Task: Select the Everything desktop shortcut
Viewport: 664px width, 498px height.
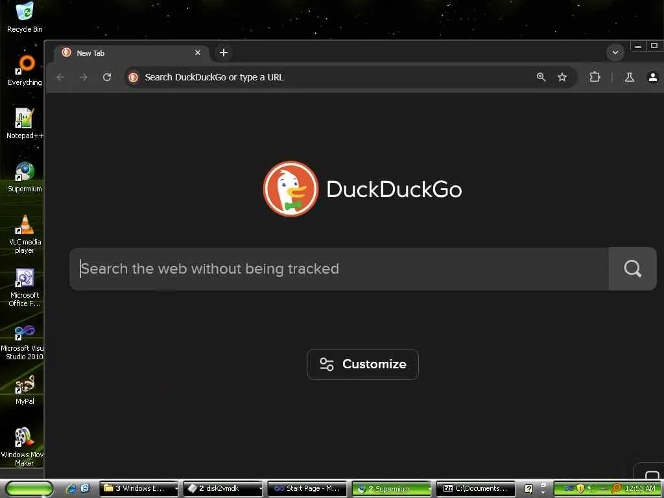Action: (25, 70)
